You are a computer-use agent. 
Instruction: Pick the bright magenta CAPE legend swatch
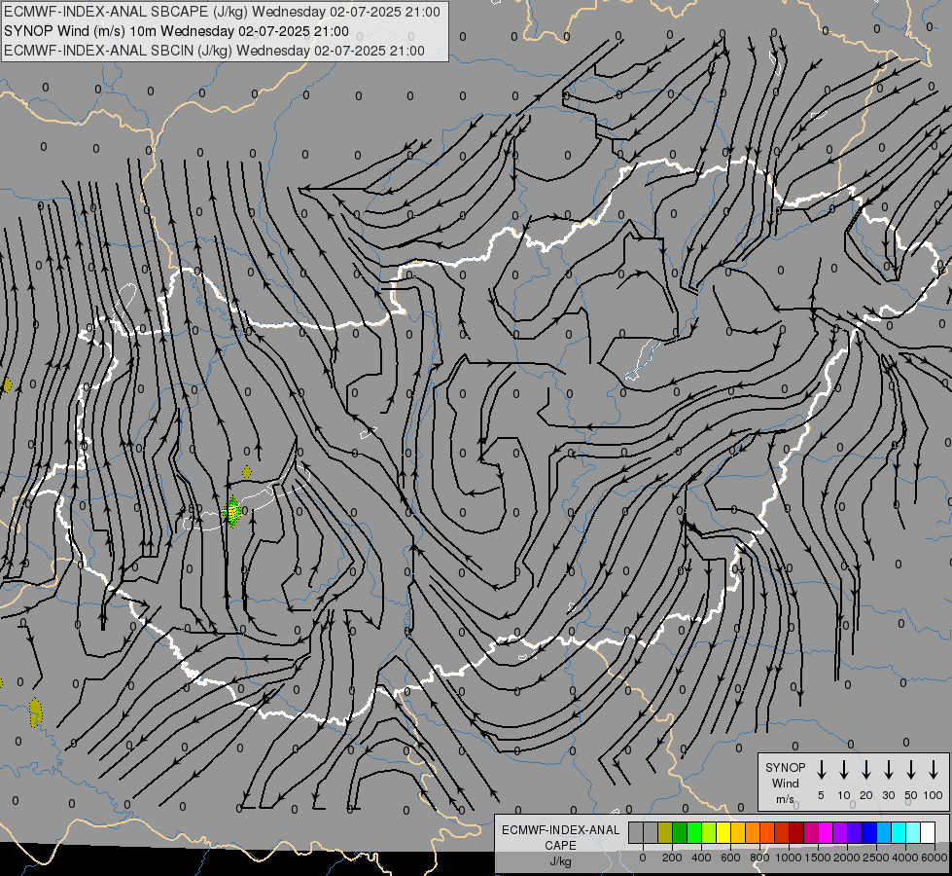tap(826, 832)
